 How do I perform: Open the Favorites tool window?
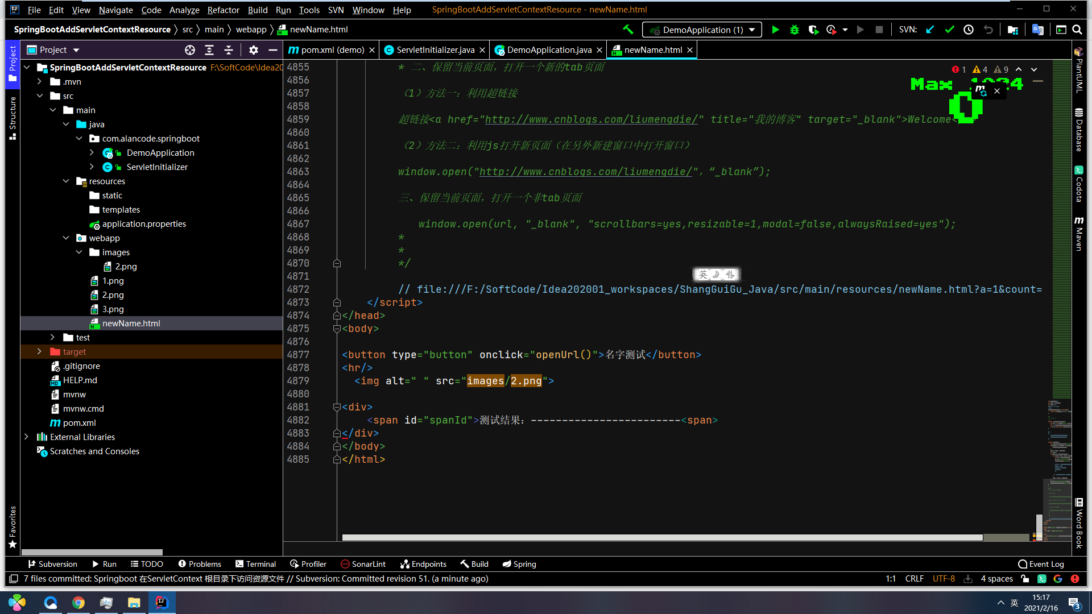click(13, 527)
